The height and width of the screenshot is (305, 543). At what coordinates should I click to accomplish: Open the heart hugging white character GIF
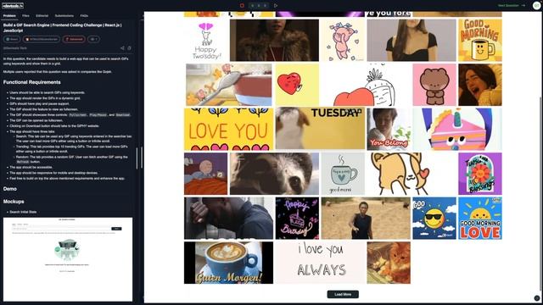[366, 85]
